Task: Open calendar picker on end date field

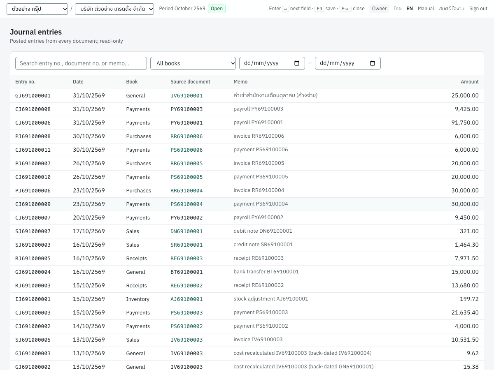Action: click(x=373, y=63)
